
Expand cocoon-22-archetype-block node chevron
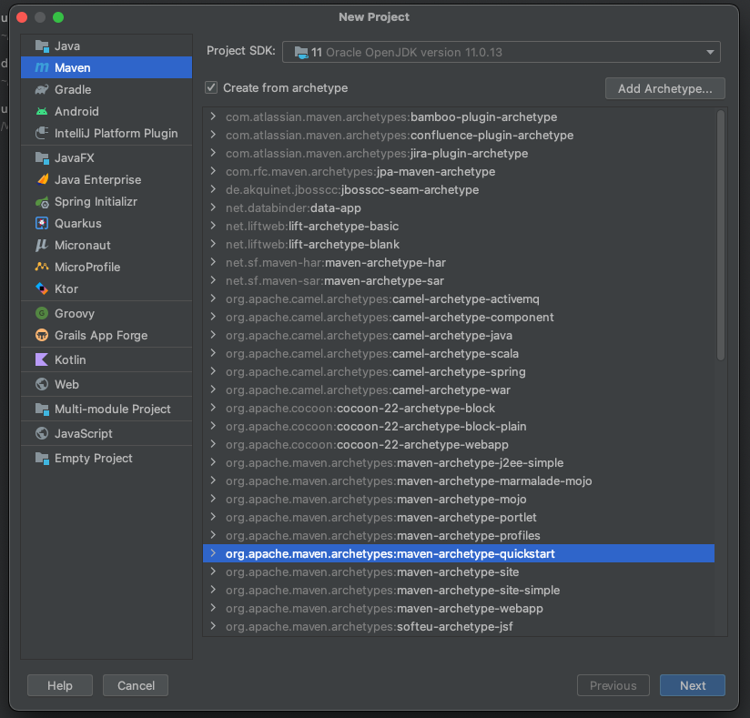[x=213, y=408]
